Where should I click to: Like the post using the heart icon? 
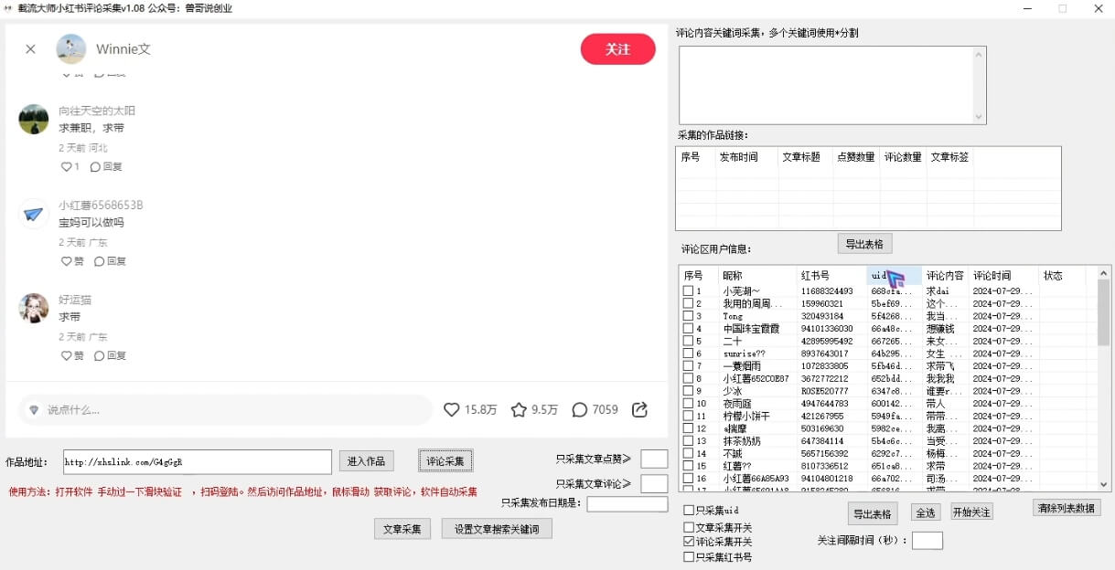tap(452, 409)
